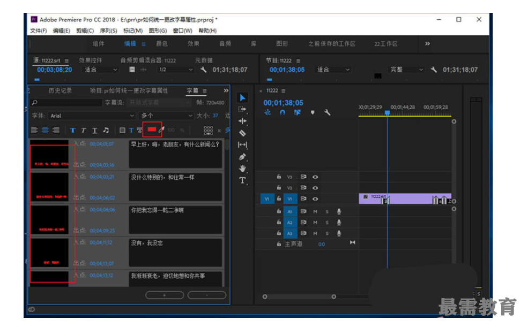Click the music note icon in caption toolbar
The image size is (520, 328).
pyautogui.click(x=106, y=130)
